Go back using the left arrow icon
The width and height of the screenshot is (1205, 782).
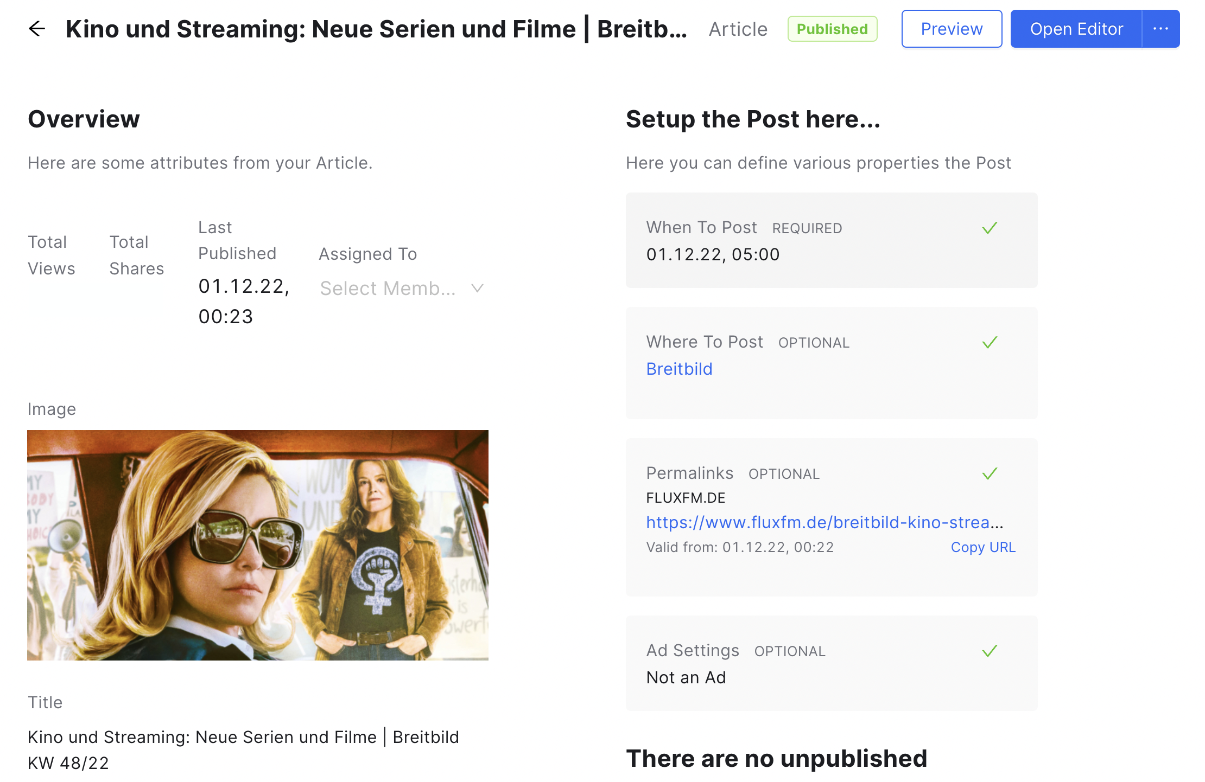tap(37, 29)
